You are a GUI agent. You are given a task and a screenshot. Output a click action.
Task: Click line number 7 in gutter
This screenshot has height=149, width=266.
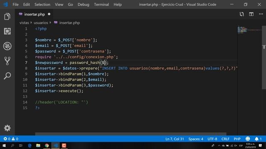click(26, 62)
